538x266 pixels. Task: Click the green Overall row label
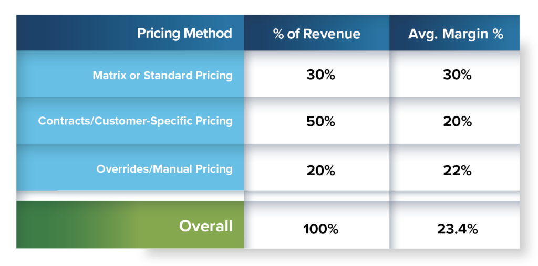point(130,225)
